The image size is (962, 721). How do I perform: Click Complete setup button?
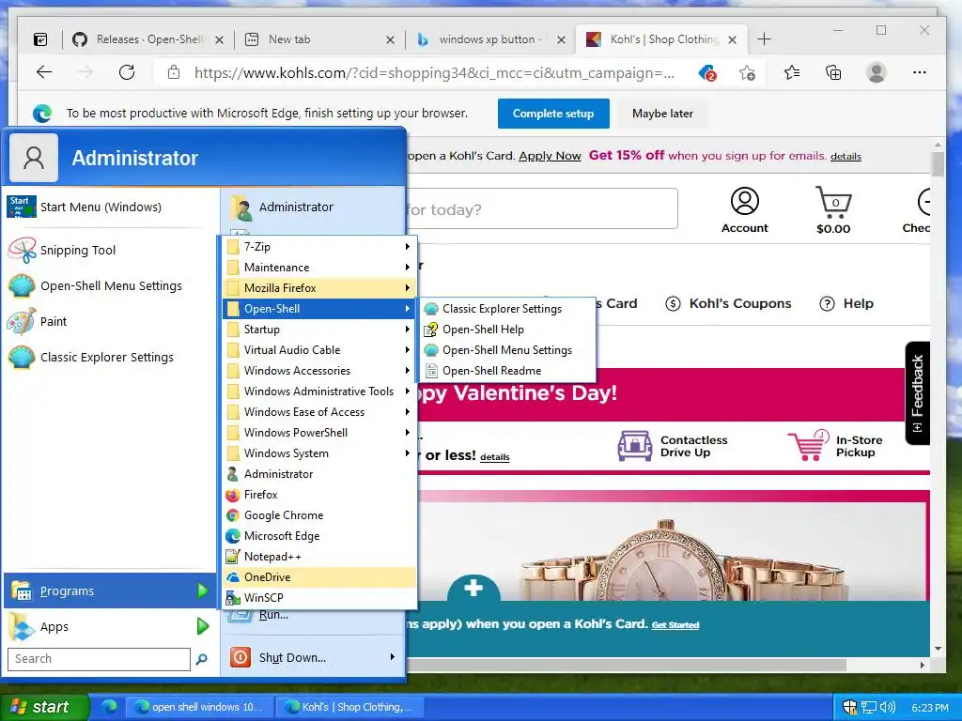pyautogui.click(x=553, y=114)
